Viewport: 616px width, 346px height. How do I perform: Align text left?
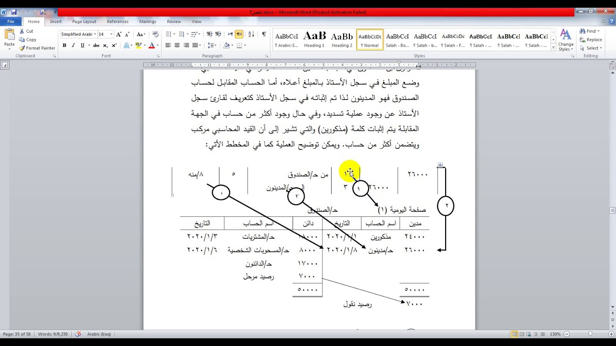(168, 45)
